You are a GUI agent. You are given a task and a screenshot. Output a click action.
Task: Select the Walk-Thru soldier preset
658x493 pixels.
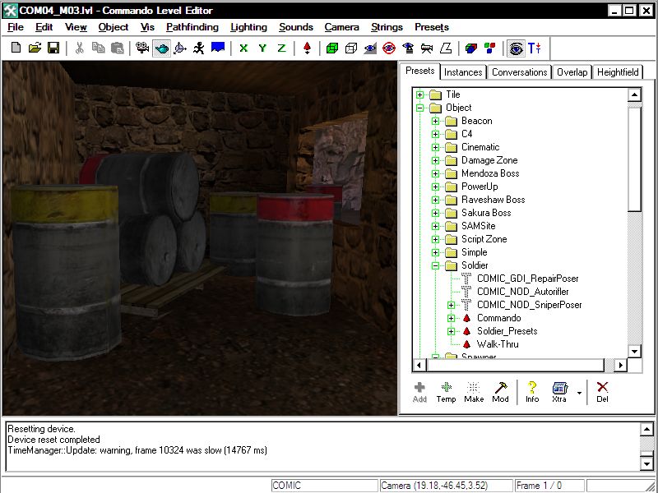point(497,344)
